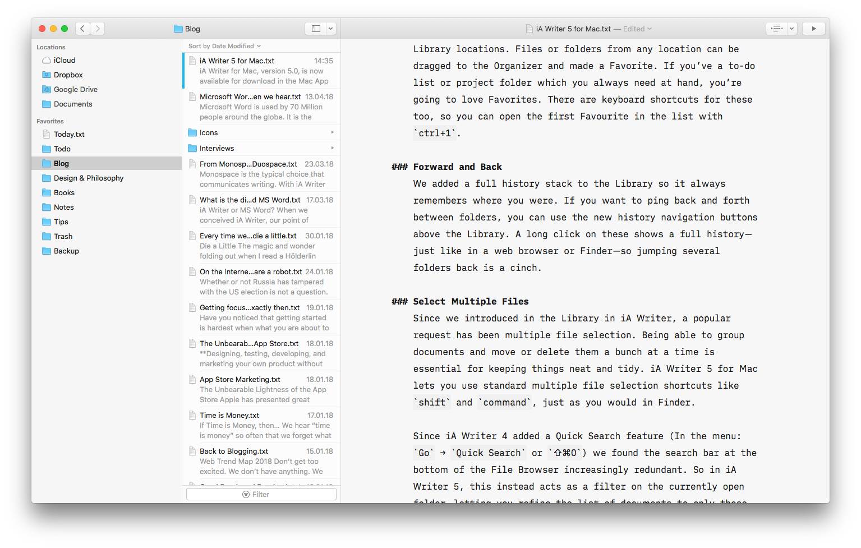The height and width of the screenshot is (548, 861).
Task: Open Today.txt in Favorites
Action: [x=69, y=134]
